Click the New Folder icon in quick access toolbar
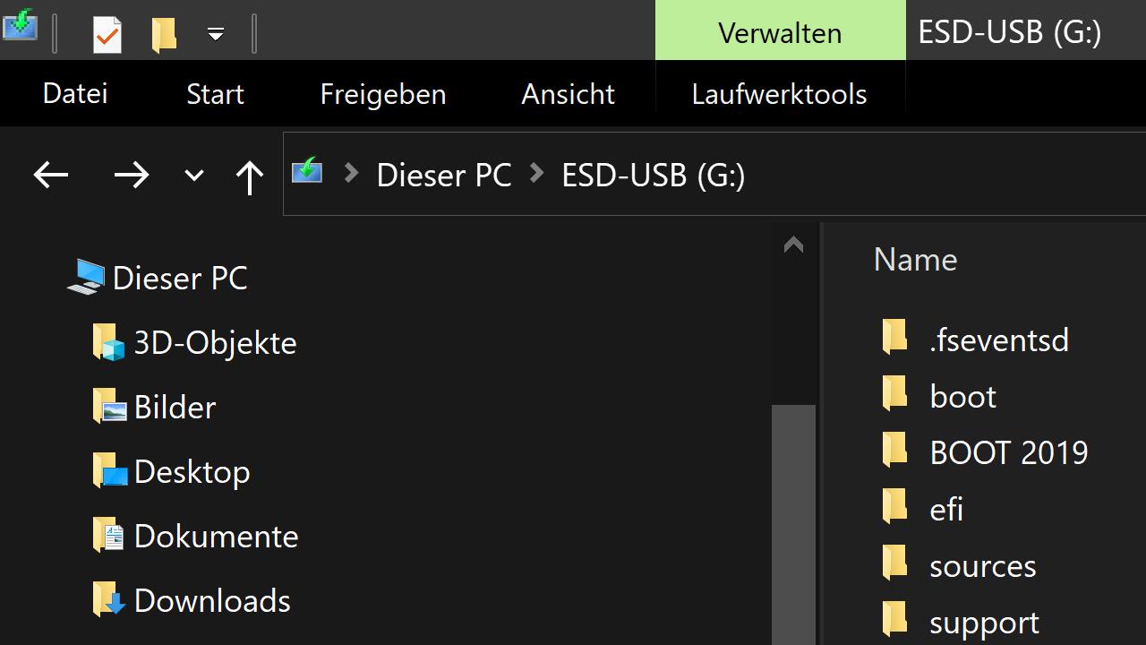The width and height of the screenshot is (1146, 645). pos(164,34)
